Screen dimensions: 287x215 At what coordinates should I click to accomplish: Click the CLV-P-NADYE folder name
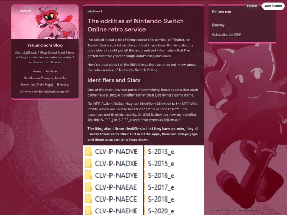(x=116, y=176)
